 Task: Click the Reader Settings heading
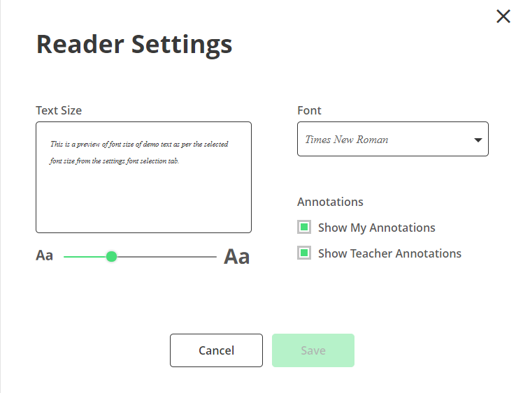click(134, 45)
